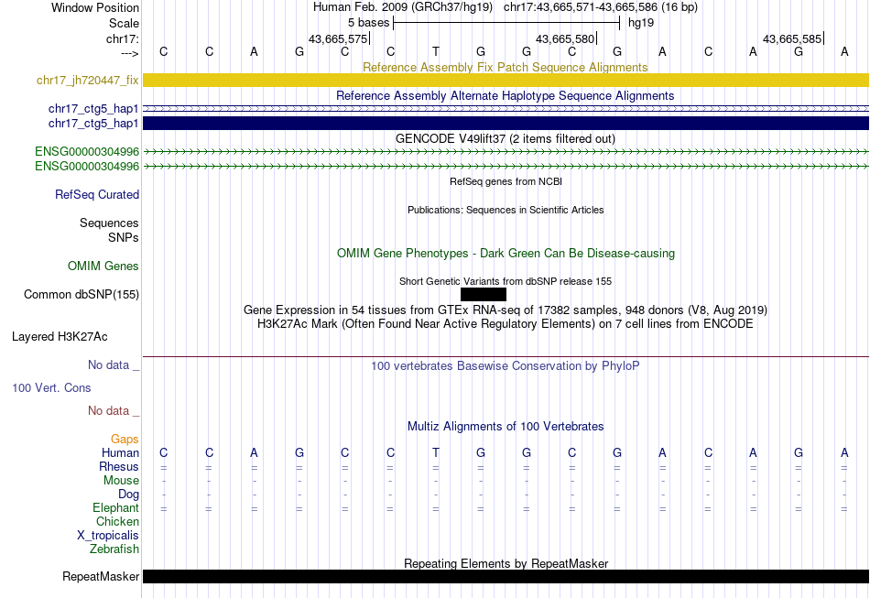This screenshot has width=870, height=598.
Task: Click the Window Position label
Action: coord(95,7)
